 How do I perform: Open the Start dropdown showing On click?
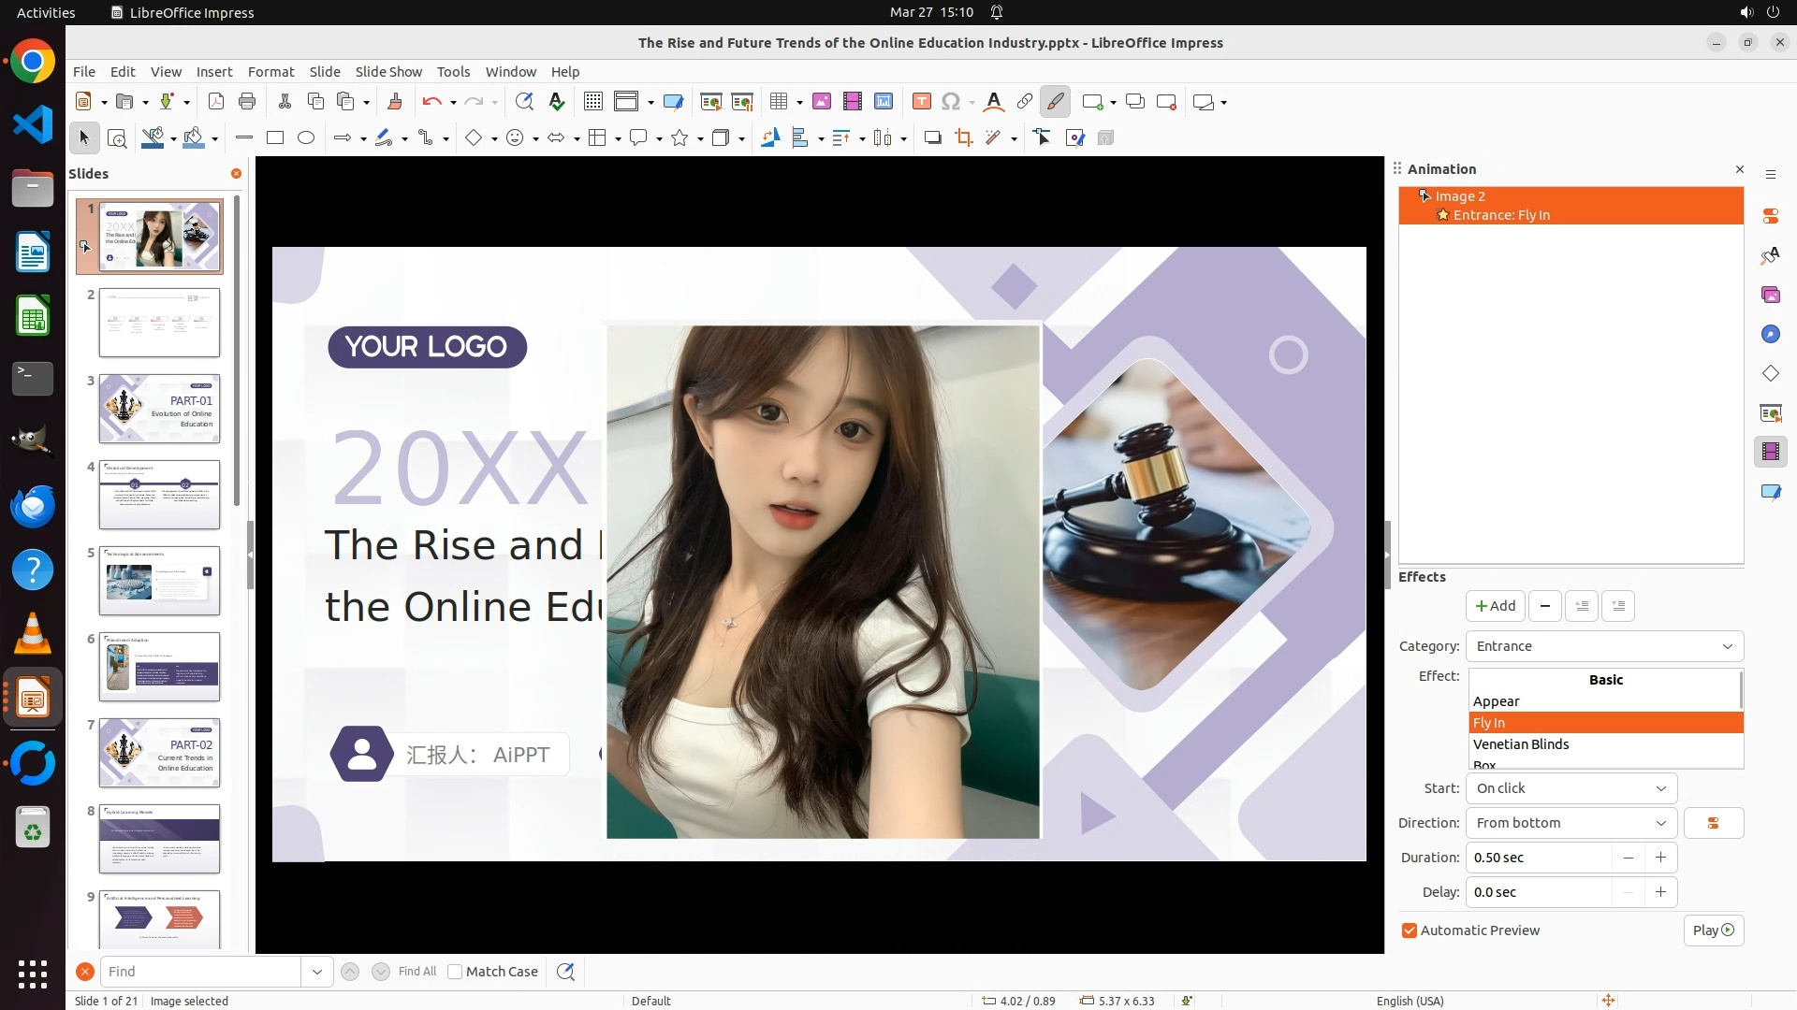(x=1571, y=788)
